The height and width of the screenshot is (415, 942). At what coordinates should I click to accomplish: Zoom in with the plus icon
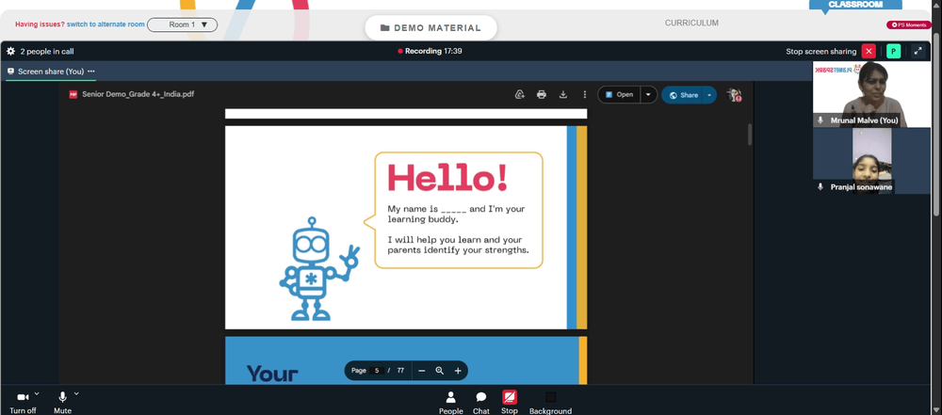(x=458, y=371)
